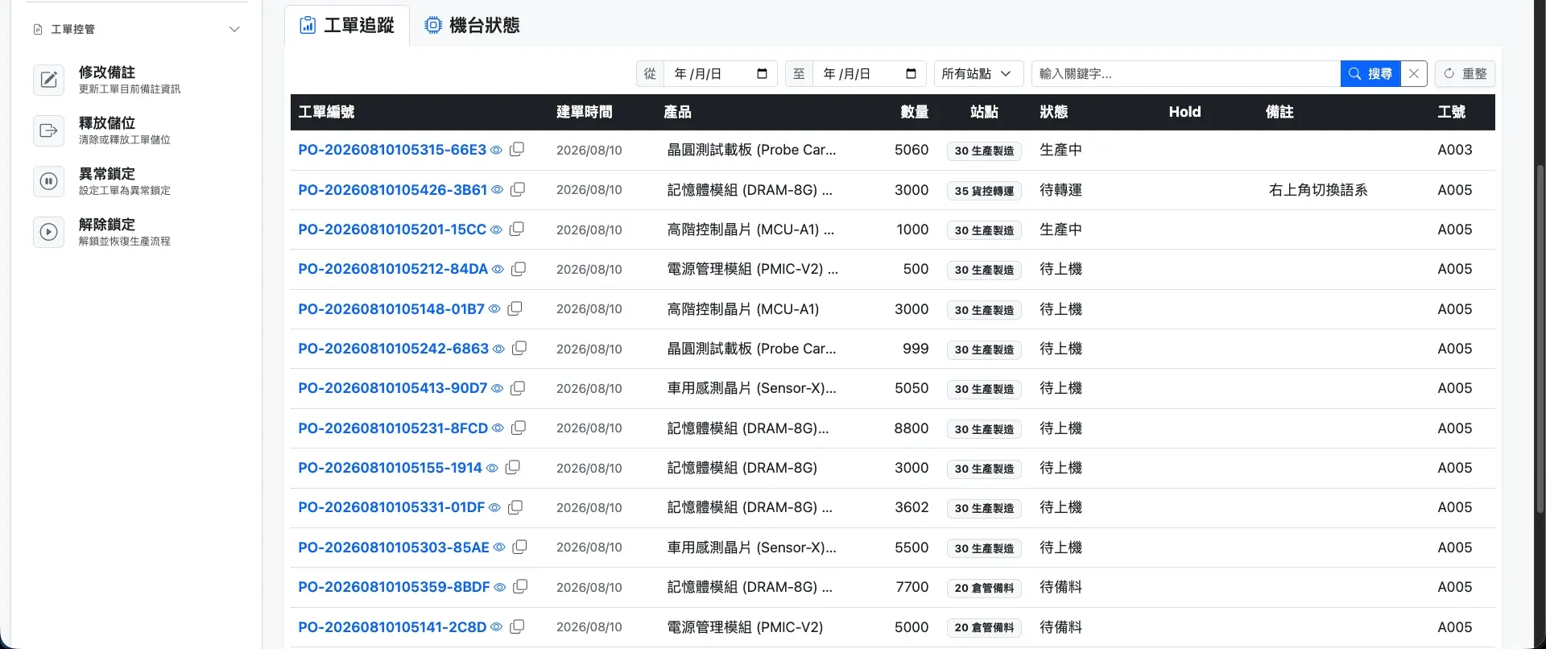
Task: Clear search with the X button
Action: (1414, 74)
